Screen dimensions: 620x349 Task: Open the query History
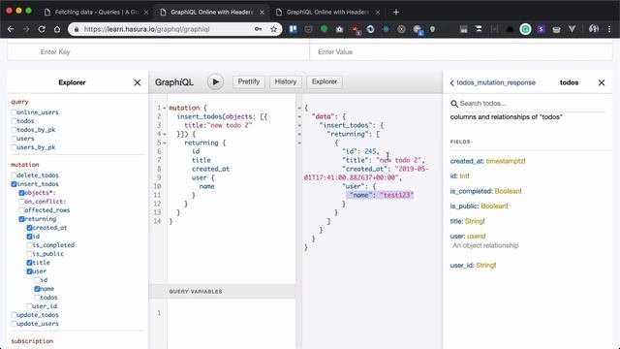(x=286, y=81)
